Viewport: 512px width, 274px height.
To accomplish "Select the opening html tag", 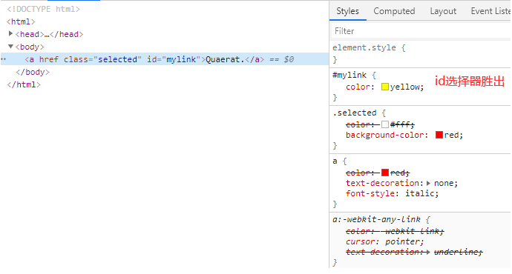I will tap(21, 21).
